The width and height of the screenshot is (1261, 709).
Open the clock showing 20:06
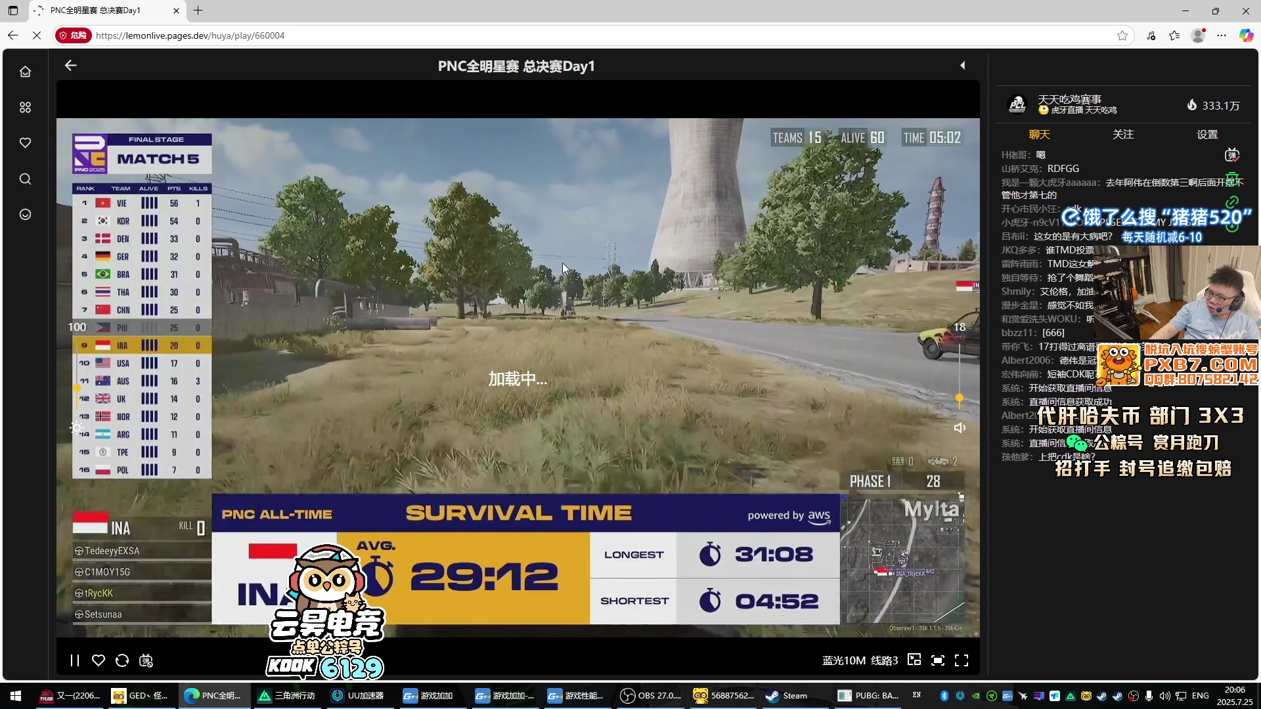pos(1235,696)
